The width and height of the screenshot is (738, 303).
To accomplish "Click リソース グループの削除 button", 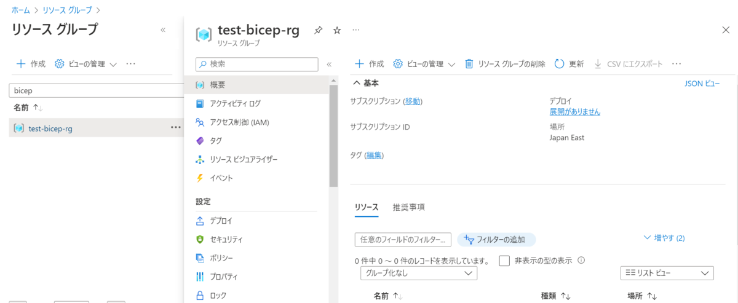I will pos(505,64).
